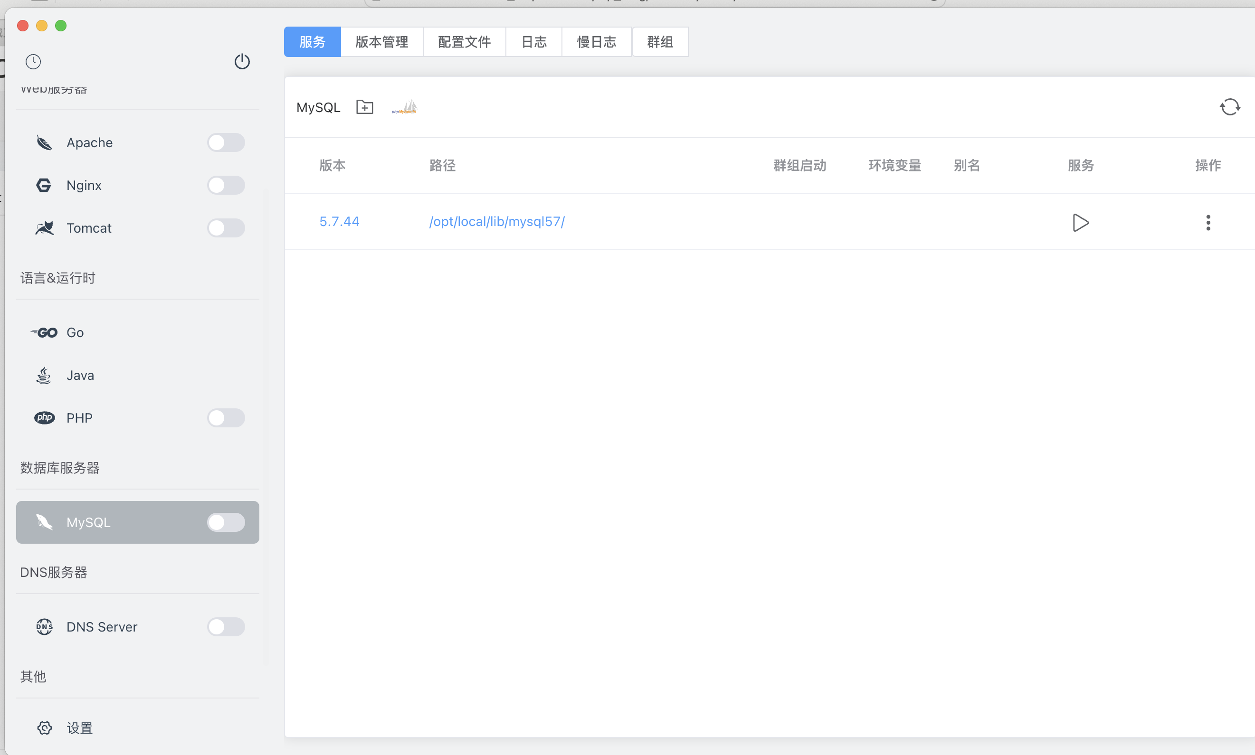
Task: Toggle the PHP service switch
Action: point(226,418)
